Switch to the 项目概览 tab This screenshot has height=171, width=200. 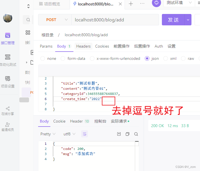tap(50, 4)
